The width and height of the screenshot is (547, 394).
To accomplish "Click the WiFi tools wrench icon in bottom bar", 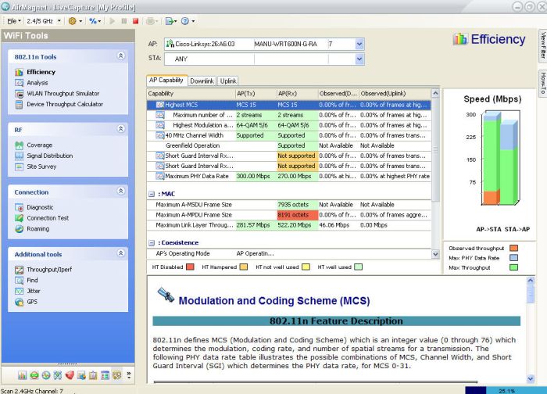I will click(117, 375).
